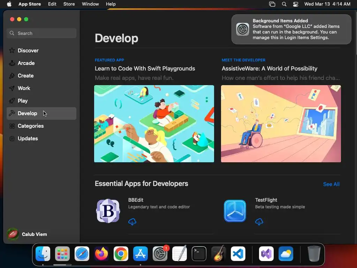Open Finder from the Dock
The height and width of the screenshot is (268, 357).
(x=43, y=254)
